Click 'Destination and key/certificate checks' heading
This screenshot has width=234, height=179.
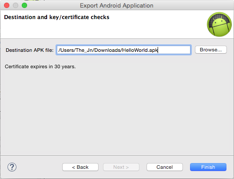click(x=57, y=17)
